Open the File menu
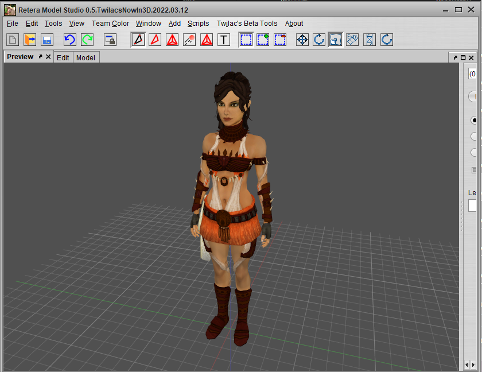The image size is (482, 372). (x=12, y=24)
